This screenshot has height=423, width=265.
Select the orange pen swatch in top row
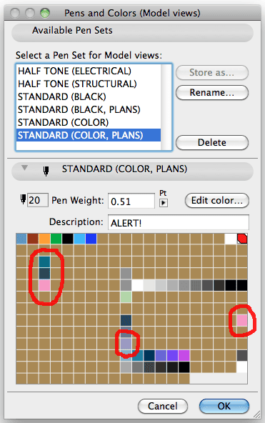tap(44, 239)
